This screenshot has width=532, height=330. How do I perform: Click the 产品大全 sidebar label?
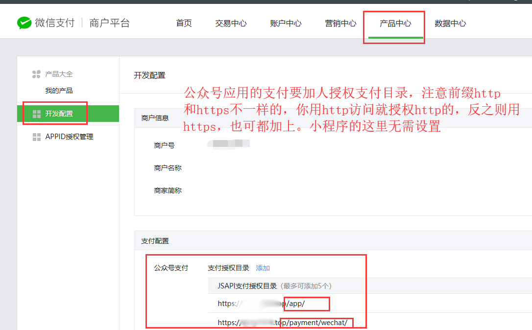[59, 74]
